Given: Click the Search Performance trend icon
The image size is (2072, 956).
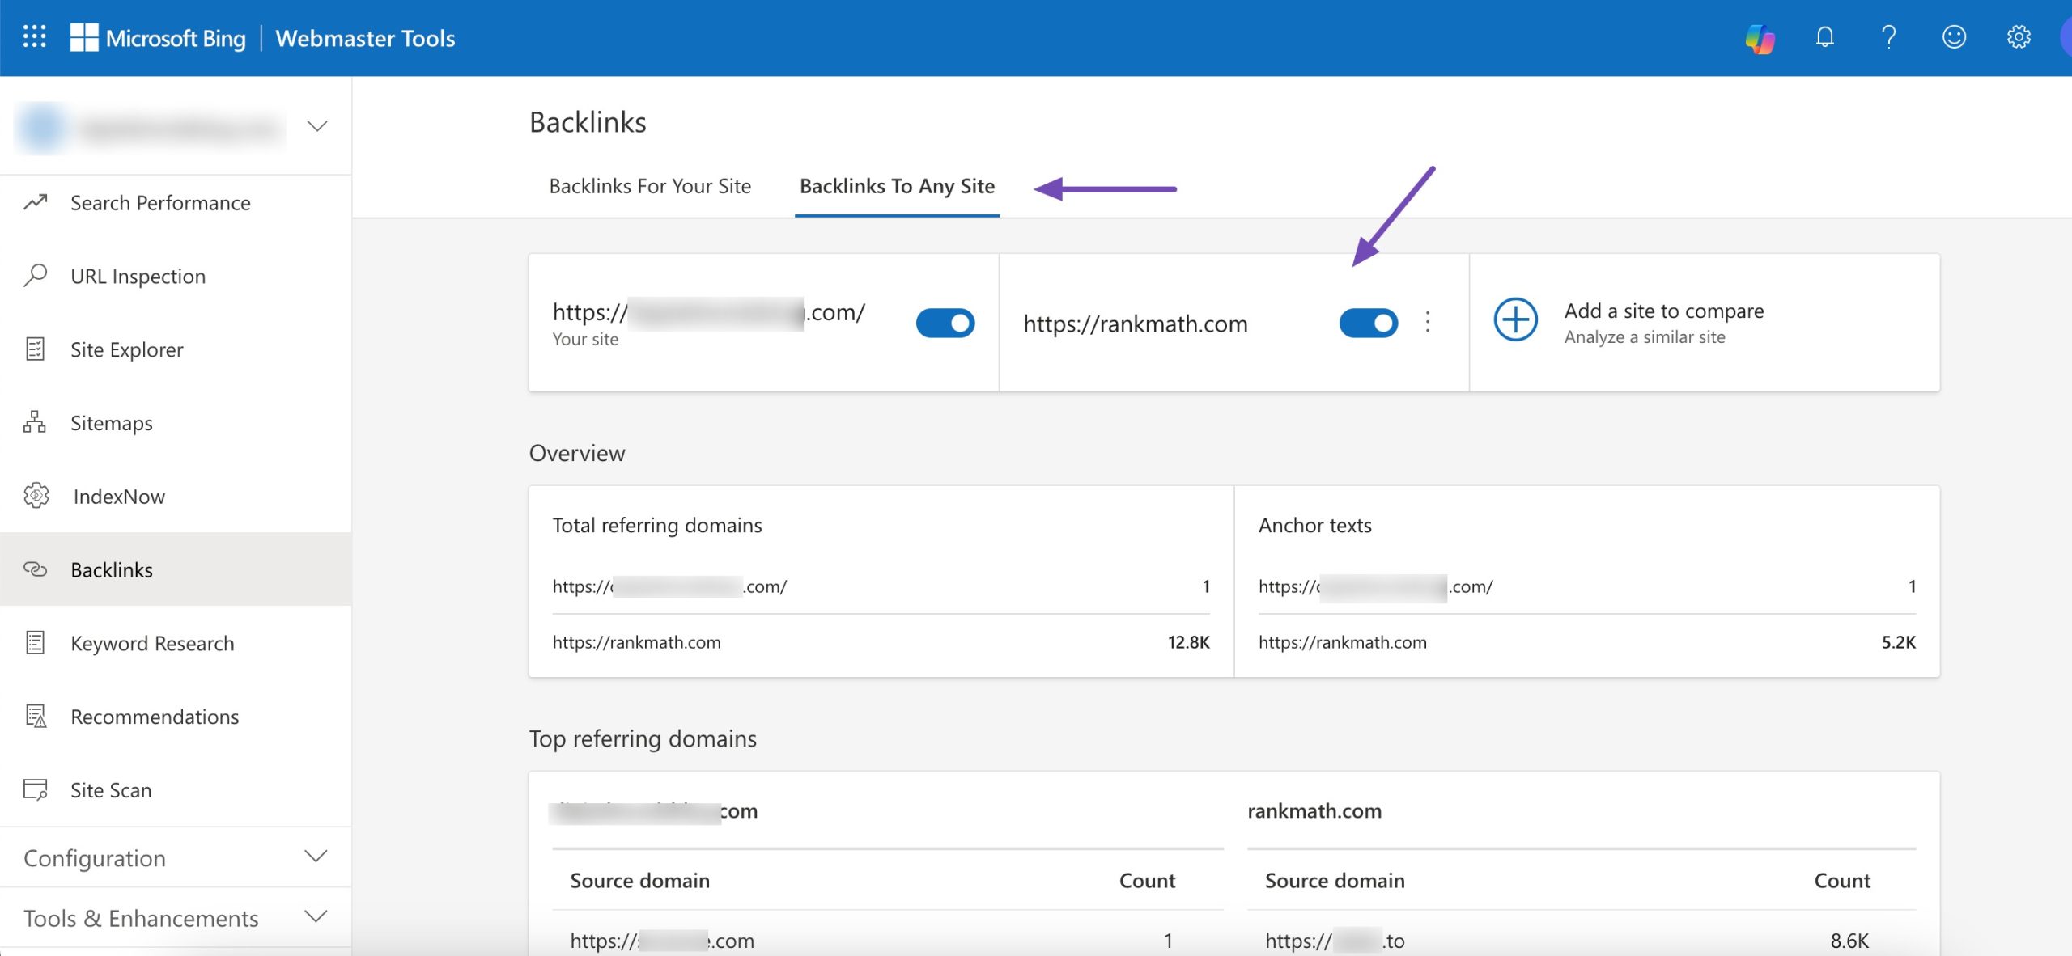Looking at the screenshot, I should pos(36,202).
